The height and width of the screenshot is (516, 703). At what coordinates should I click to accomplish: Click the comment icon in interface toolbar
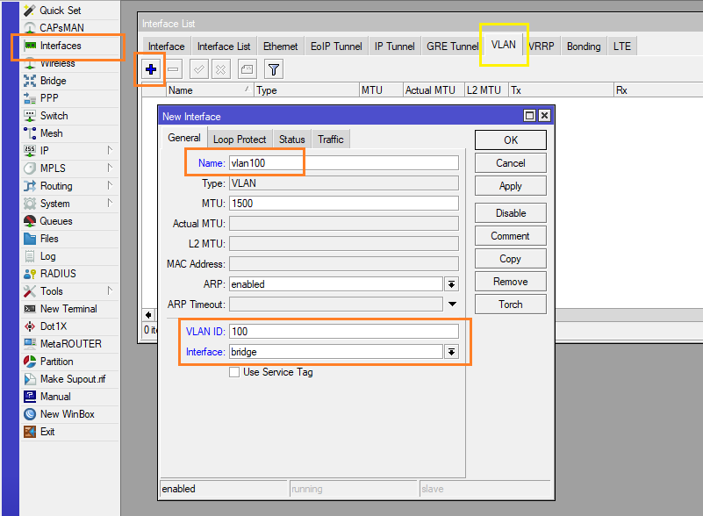click(247, 69)
